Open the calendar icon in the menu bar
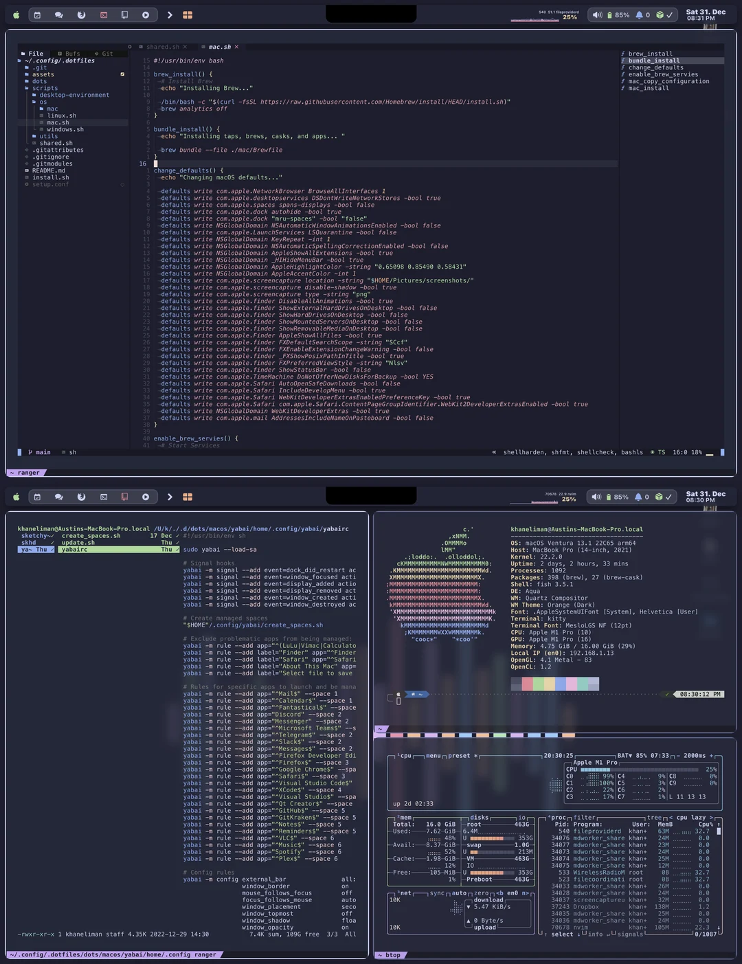The width and height of the screenshot is (742, 964). 37,14
